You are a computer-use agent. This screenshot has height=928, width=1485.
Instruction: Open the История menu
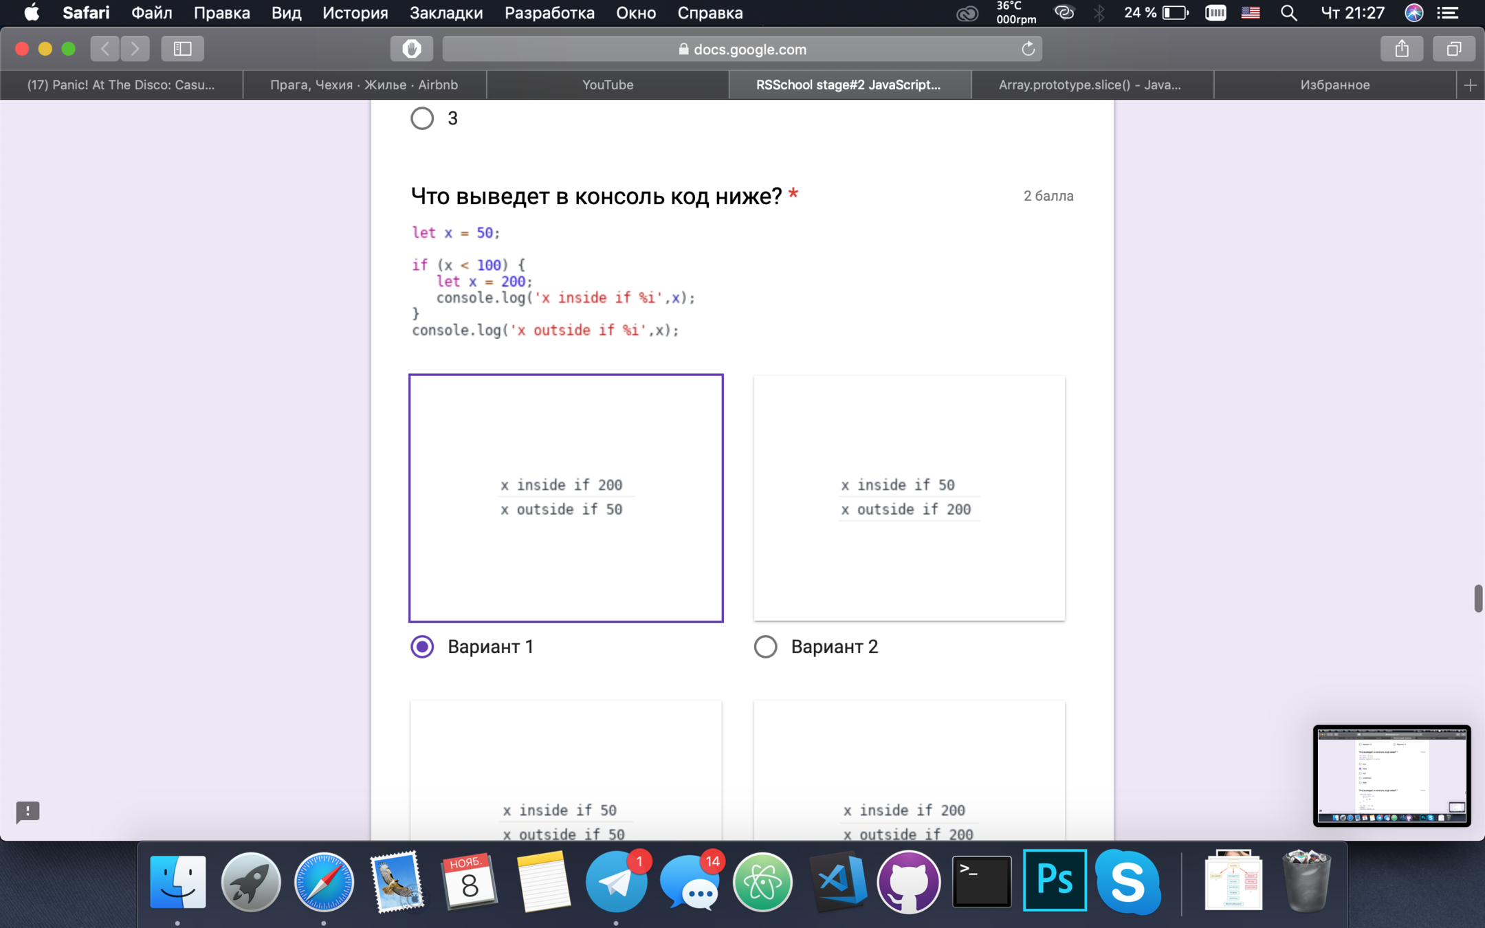[x=355, y=13]
